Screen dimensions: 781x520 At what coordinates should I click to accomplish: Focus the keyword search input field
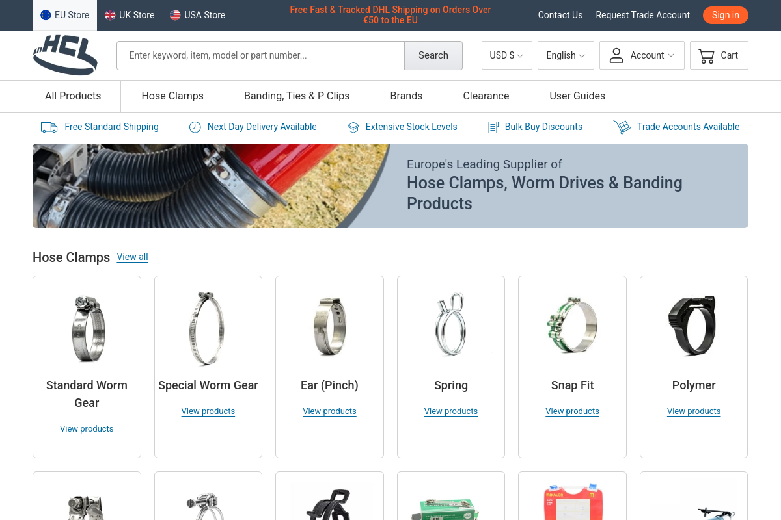pyautogui.click(x=260, y=55)
